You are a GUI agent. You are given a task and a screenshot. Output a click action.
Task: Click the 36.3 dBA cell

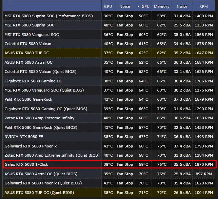pos(182,62)
